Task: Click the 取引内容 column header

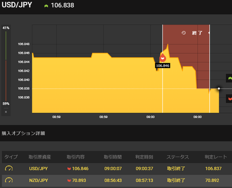Action: point(76,157)
